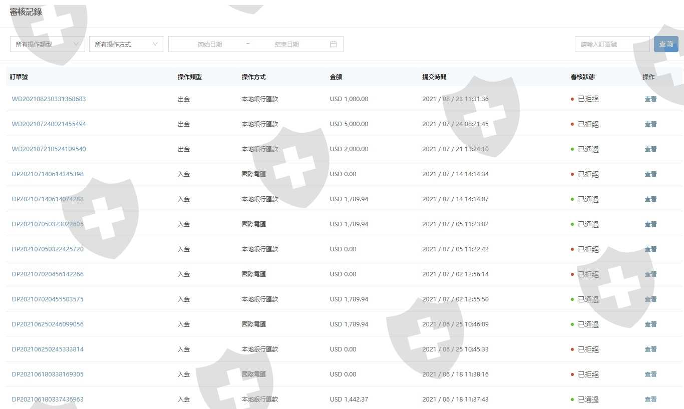This screenshot has height=409, width=684.
Task: Click 查看 for the USD 2,000.00 withdrawal
Action: 650,149
